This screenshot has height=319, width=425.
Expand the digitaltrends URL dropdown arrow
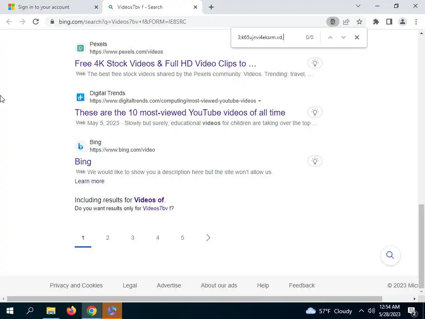259,101
